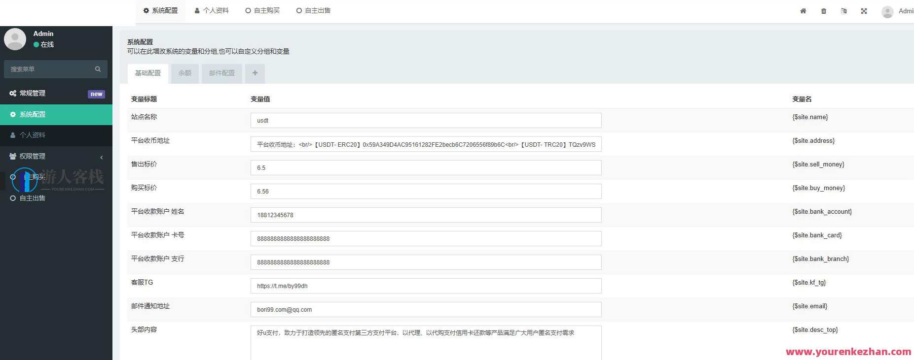Open the home icon in top bar
The height and width of the screenshot is (360, 914).
803,11
